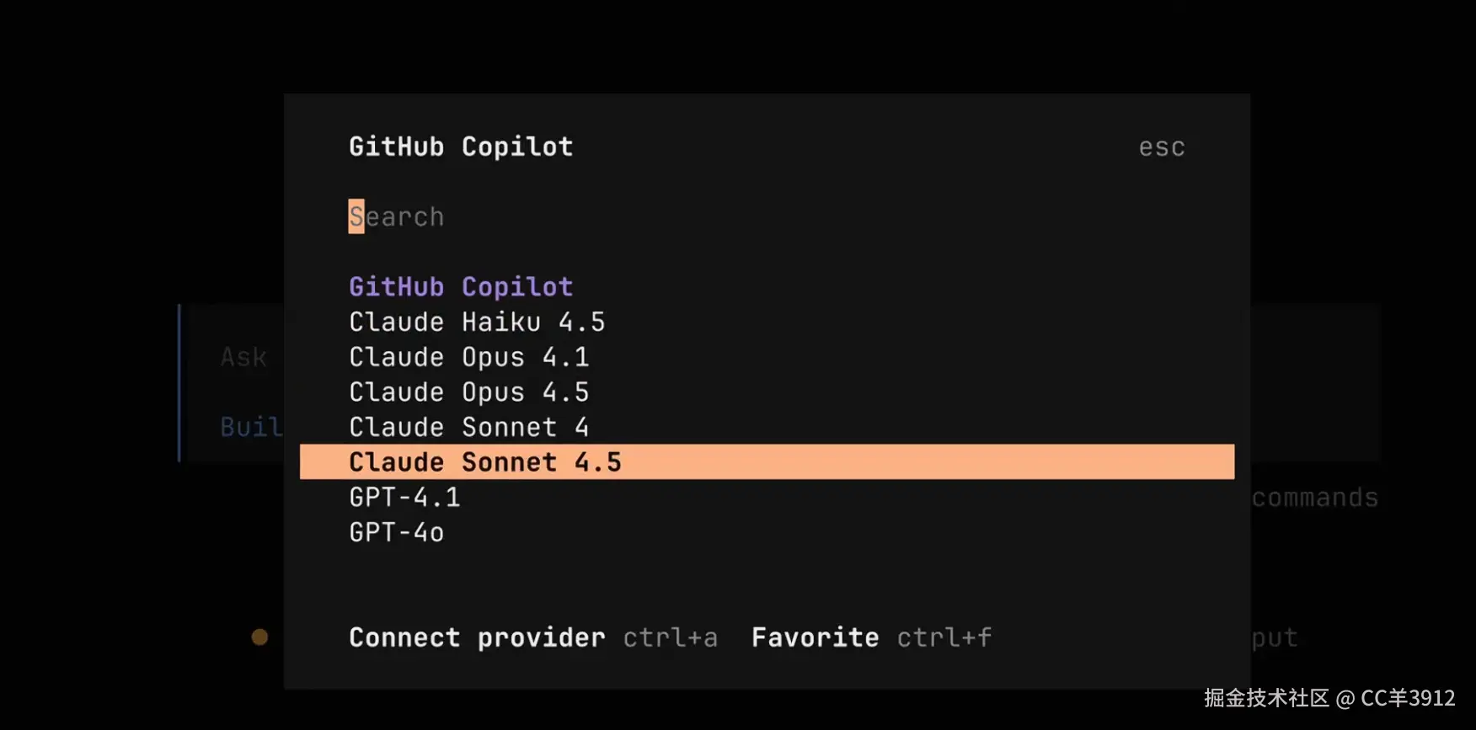Open Connect provider
The height and width of the screenshot is (730, 1476).
pos(476,637)
